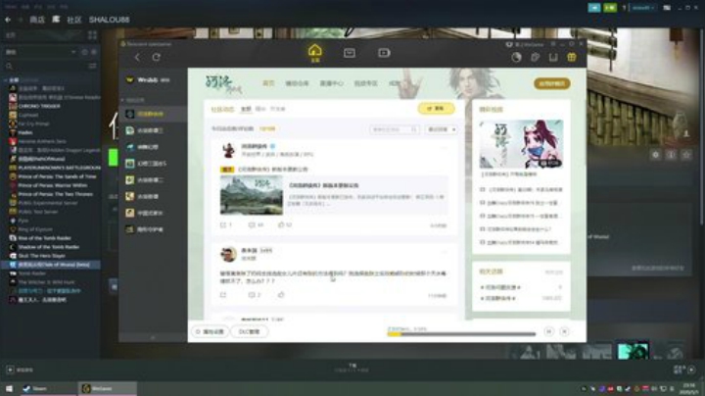Screen dimensions: 705x396
Task: Open first link in right panel video list
Action: (522, 190)
